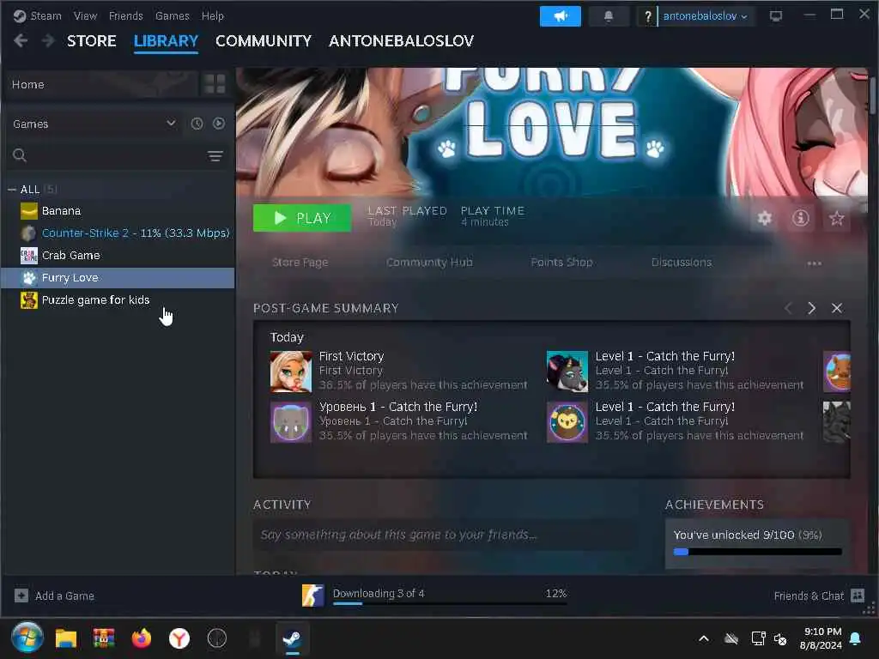Select Counter-Strike 2 in the library list

(118, 233)
